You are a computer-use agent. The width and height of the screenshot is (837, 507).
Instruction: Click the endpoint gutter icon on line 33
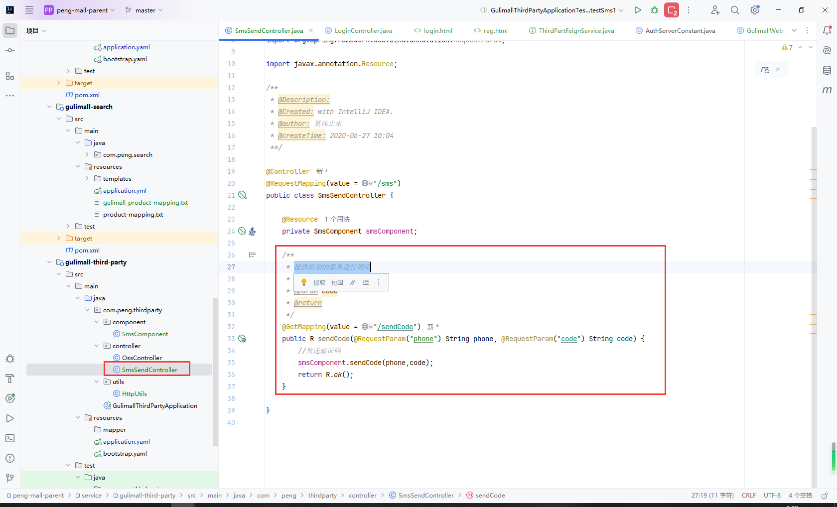(242, 339)
